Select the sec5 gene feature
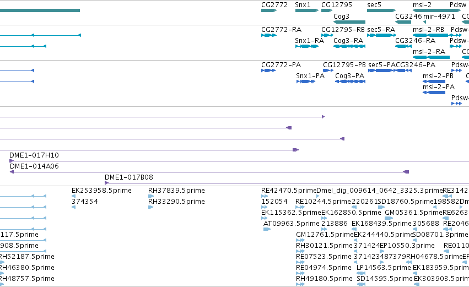 (381, 10)
